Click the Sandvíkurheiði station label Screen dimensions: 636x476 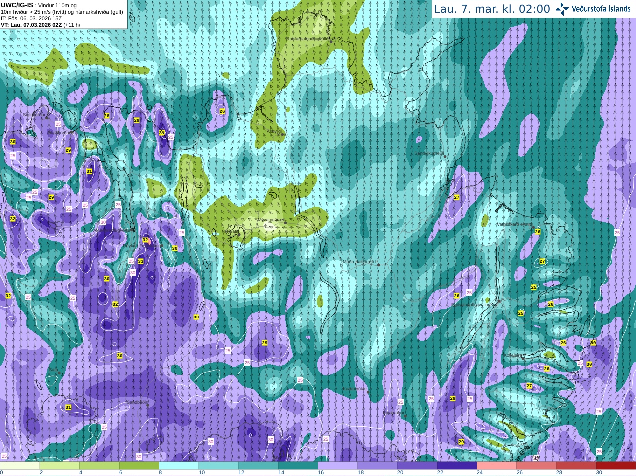(429, 153)
